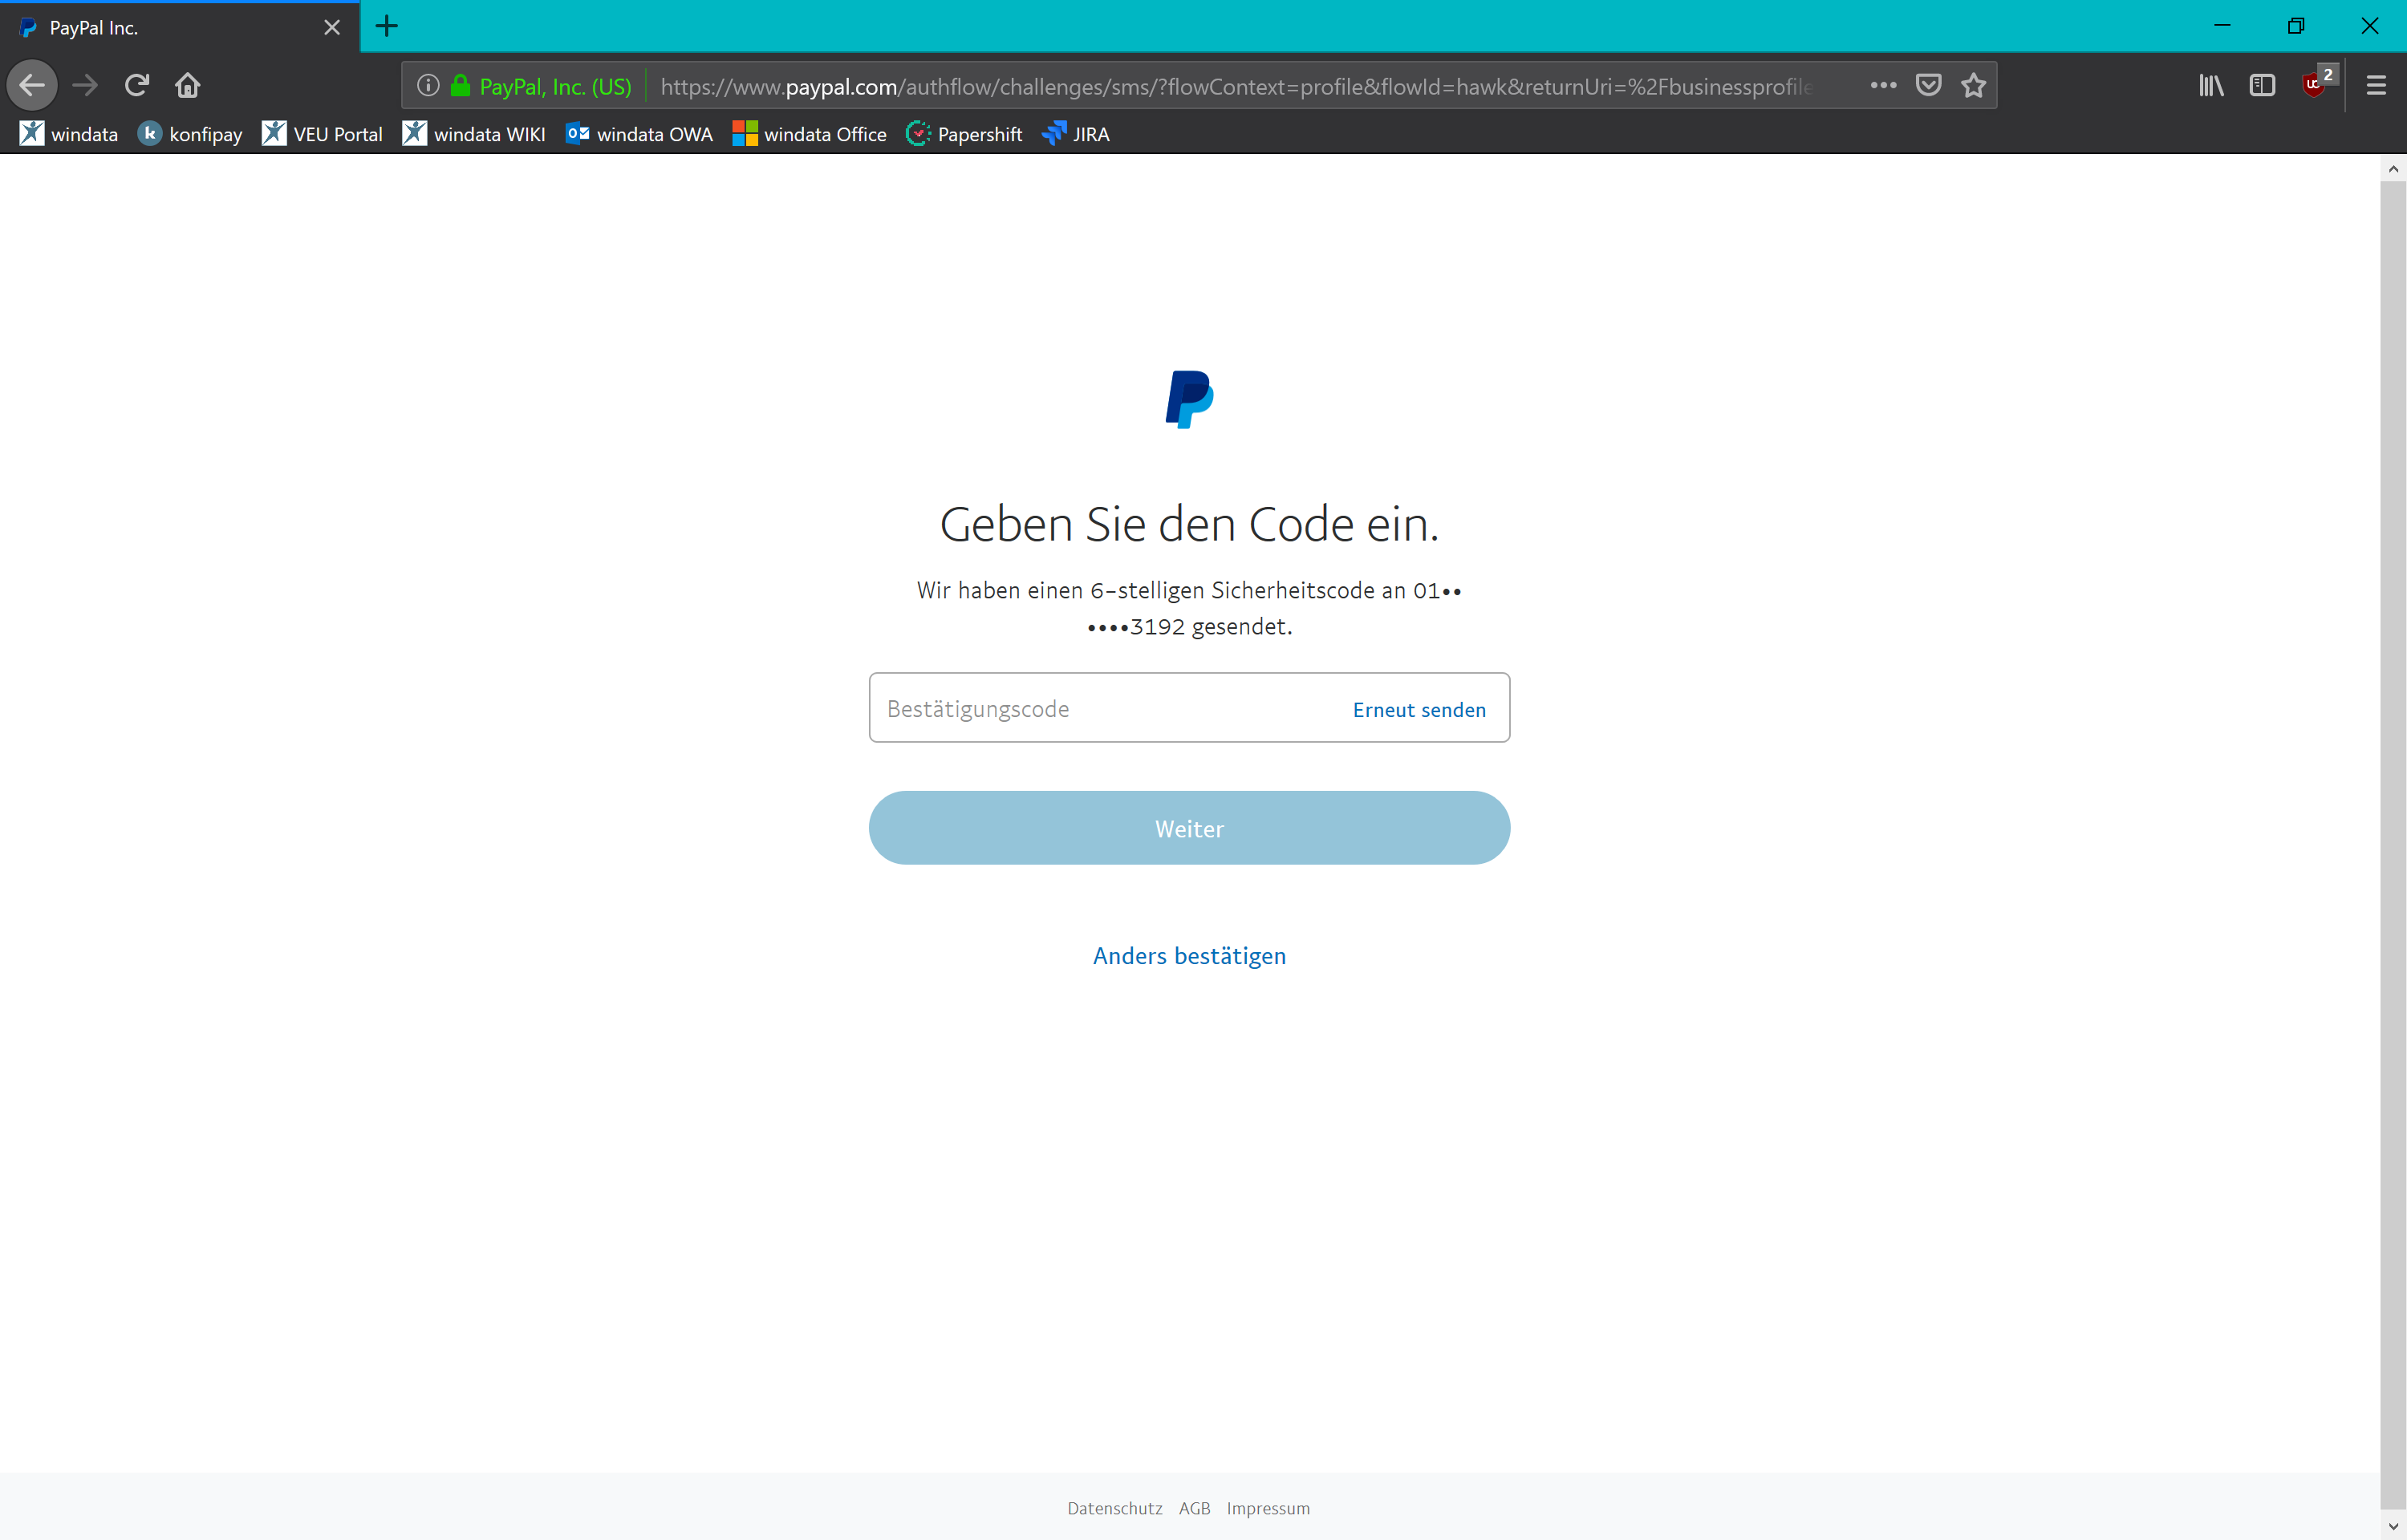
Task: Select the PayPal Inc. tab
Action: coord(180,28)
